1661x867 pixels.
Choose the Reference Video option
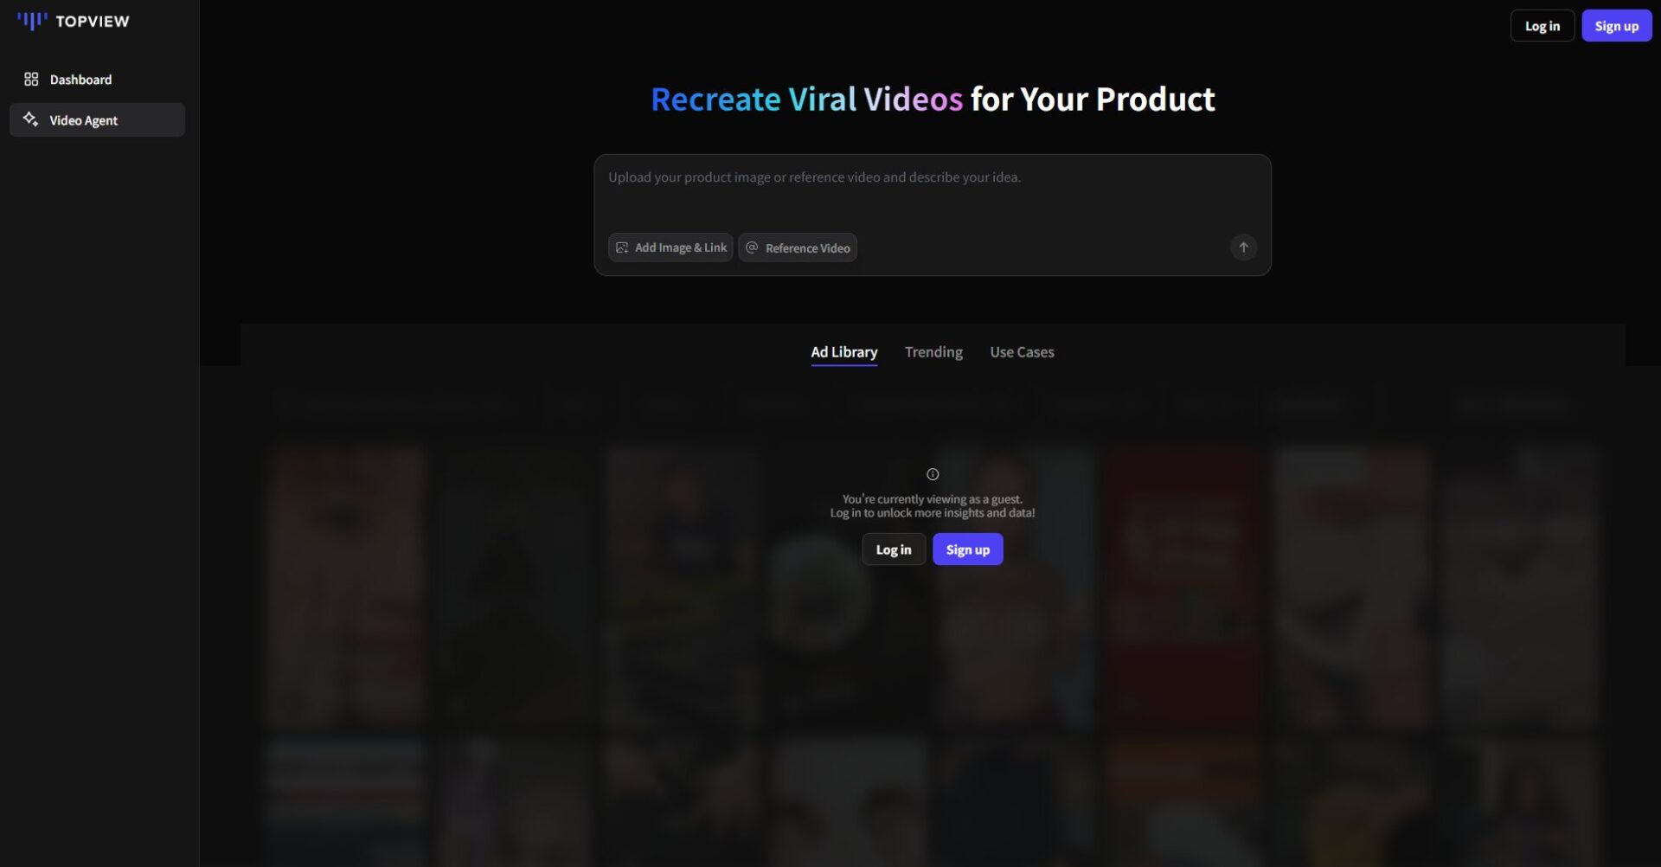(798, 247)
